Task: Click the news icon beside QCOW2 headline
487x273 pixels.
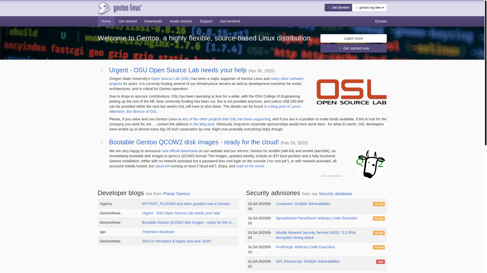Action: [x=102, y=142]
